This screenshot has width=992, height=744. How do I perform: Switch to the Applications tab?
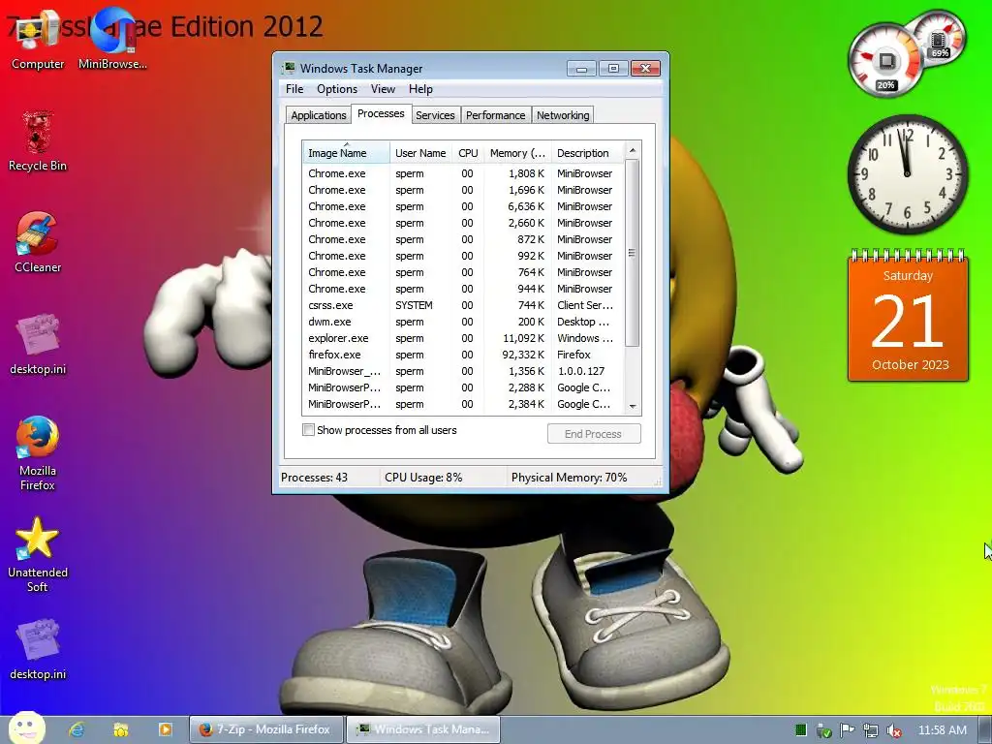click(x=318, y=115)
